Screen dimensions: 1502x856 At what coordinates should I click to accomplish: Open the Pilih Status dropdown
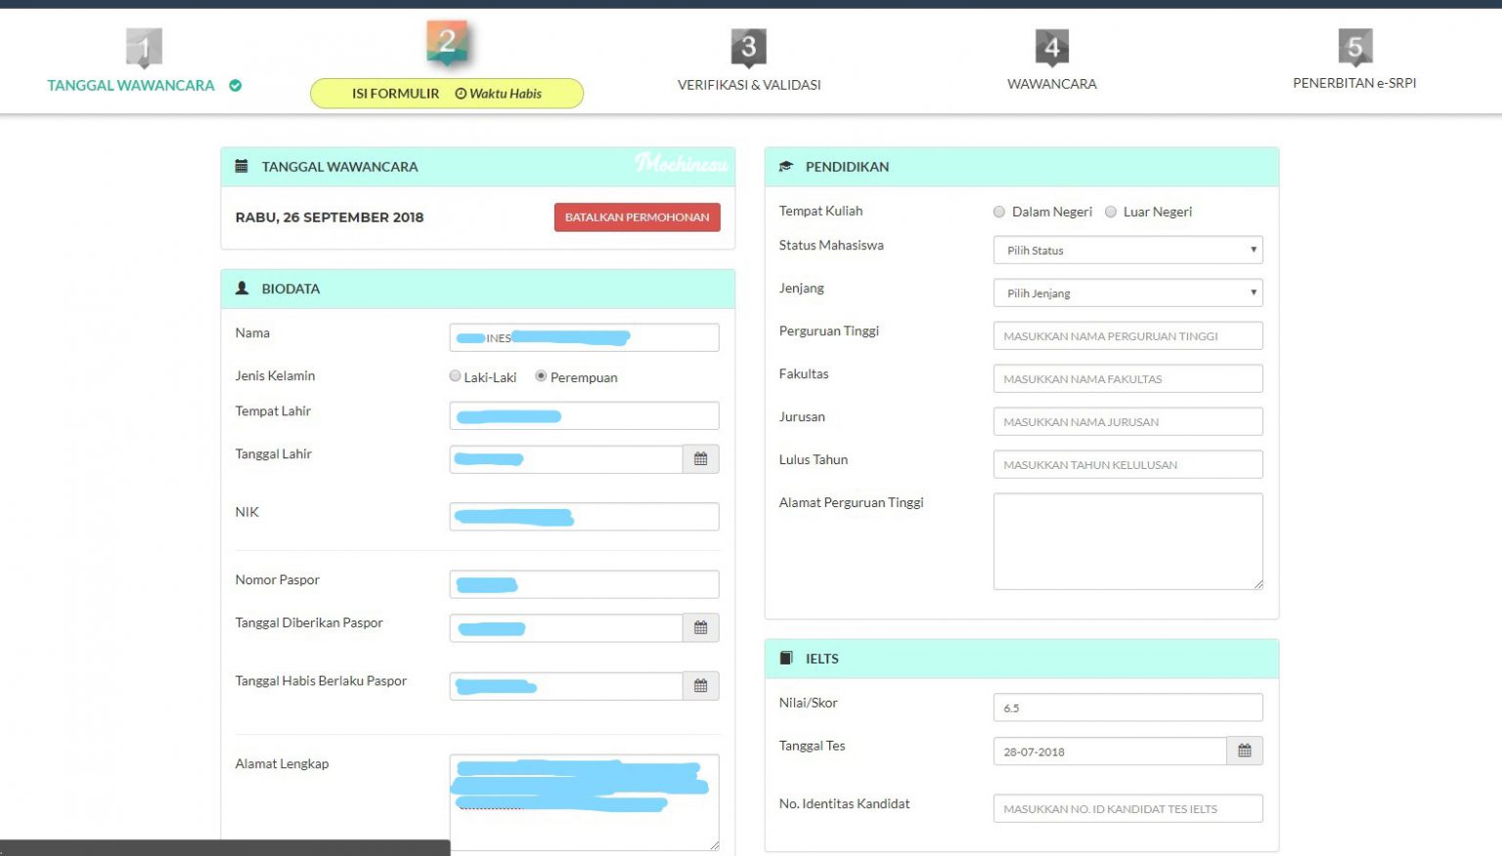click(1127, 250)
